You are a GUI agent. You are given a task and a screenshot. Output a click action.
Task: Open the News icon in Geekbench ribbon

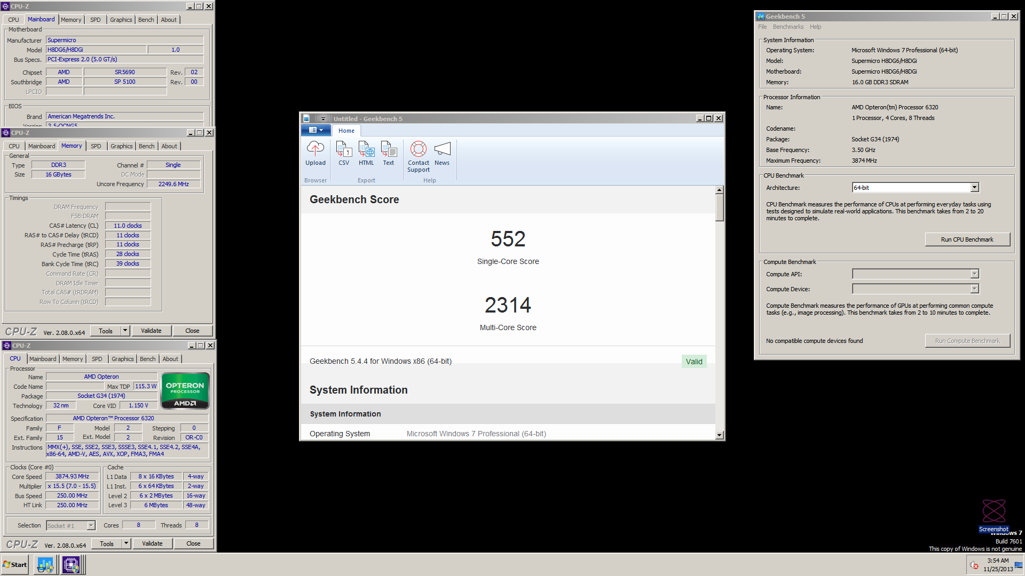click(x=442, y=154)
